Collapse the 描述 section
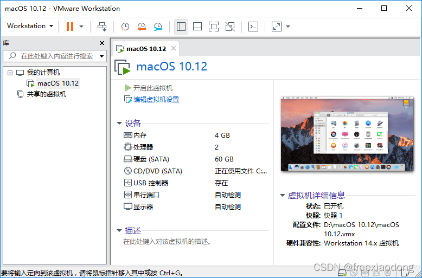Screen dimensions: 422x278 (119, 230)
